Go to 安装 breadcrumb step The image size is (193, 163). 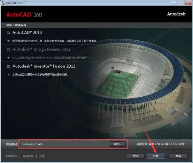[x=9, y=25]
